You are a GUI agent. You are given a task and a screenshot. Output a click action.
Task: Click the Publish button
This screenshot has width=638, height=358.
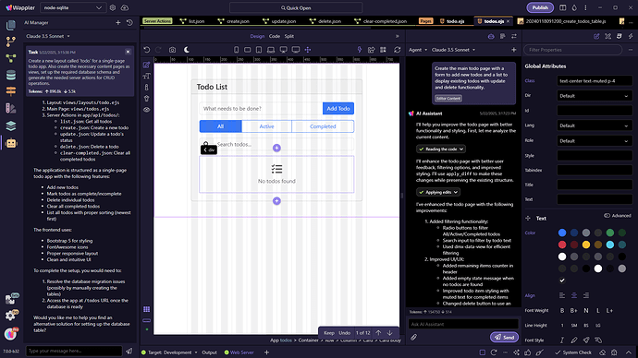click(540, 7)
